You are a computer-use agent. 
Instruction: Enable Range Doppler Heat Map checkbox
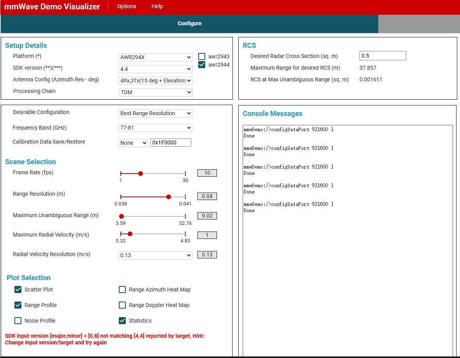(122, 305)
